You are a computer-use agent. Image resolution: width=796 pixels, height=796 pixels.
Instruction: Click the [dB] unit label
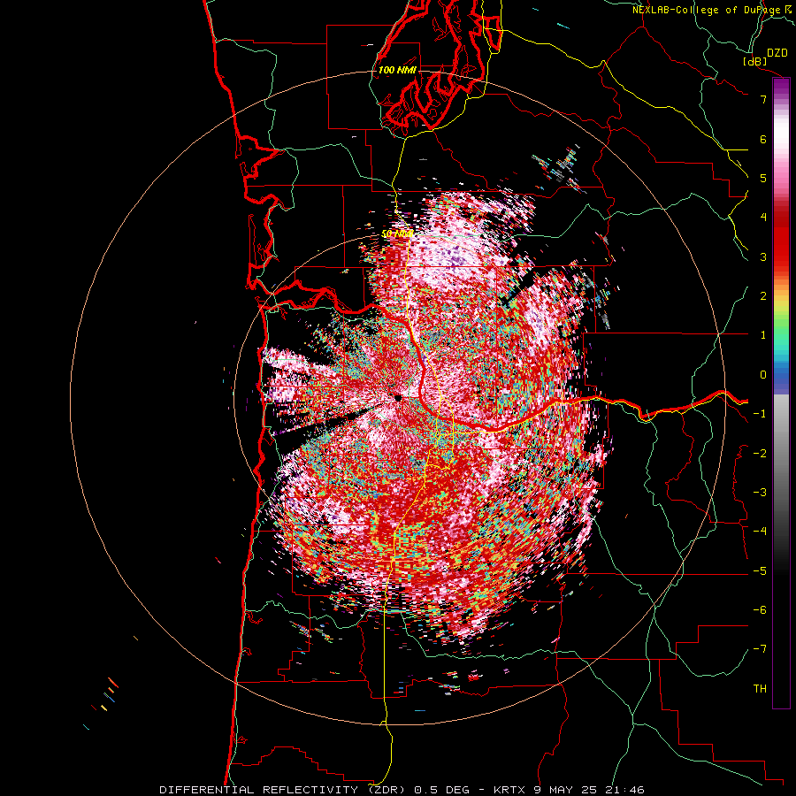pyautogui.click(x=755, y=61)
